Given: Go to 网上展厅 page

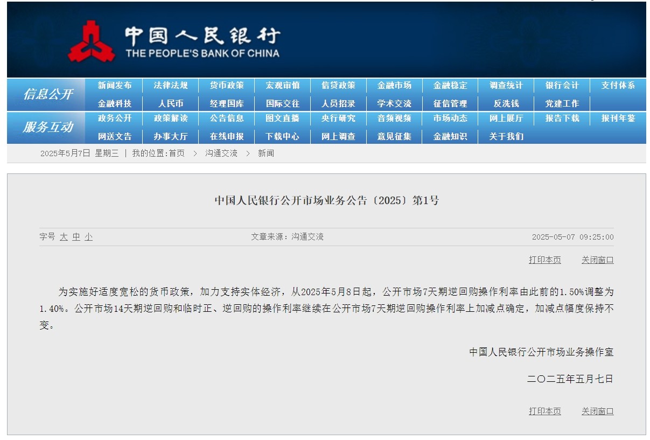Looking at the screenshot, I should (x=506, y=118).
